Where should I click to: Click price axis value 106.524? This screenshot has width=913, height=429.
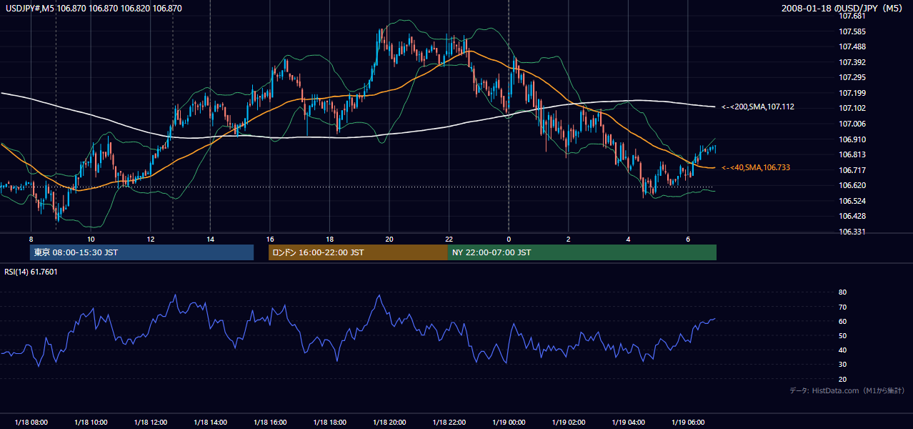tap(853, 201)
